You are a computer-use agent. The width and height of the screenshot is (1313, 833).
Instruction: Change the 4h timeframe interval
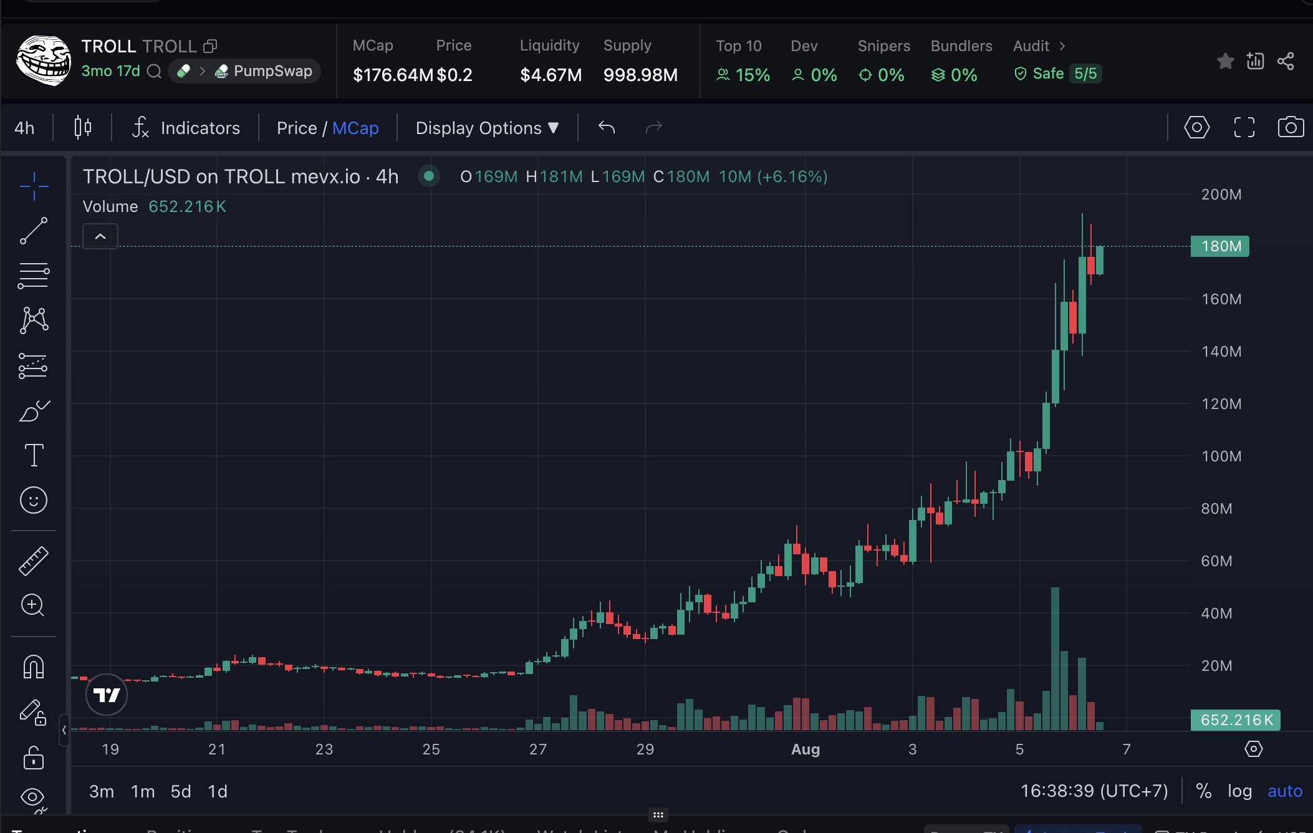pyautogui.click(x=24, y=128)
